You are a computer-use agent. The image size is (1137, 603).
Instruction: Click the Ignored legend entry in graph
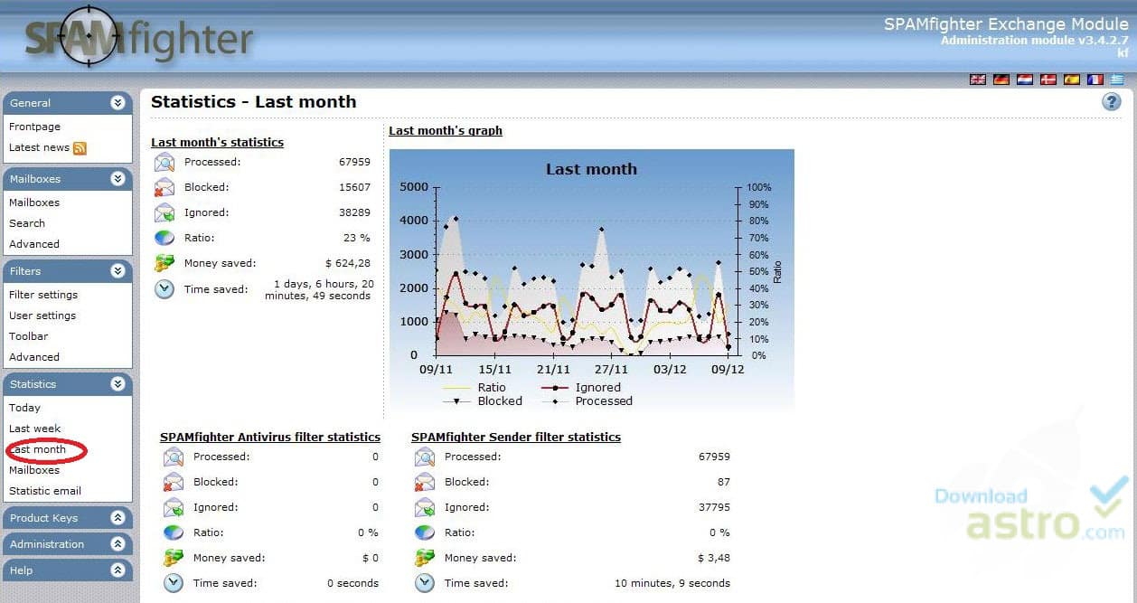tap(581, 387)
